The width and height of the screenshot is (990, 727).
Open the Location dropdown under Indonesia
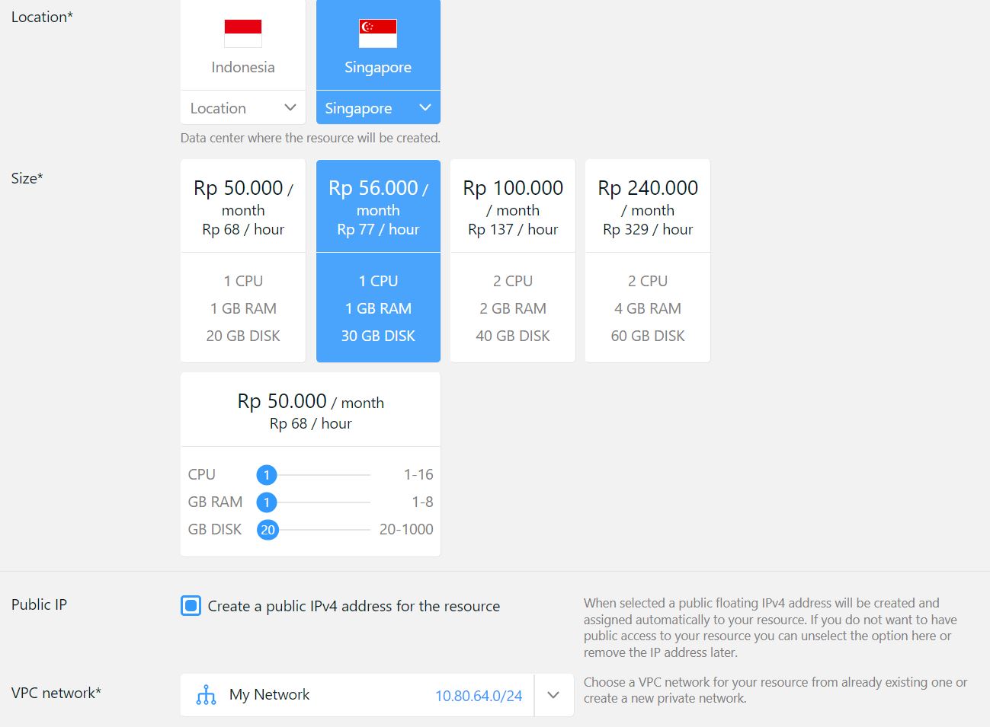click(242, 107)
